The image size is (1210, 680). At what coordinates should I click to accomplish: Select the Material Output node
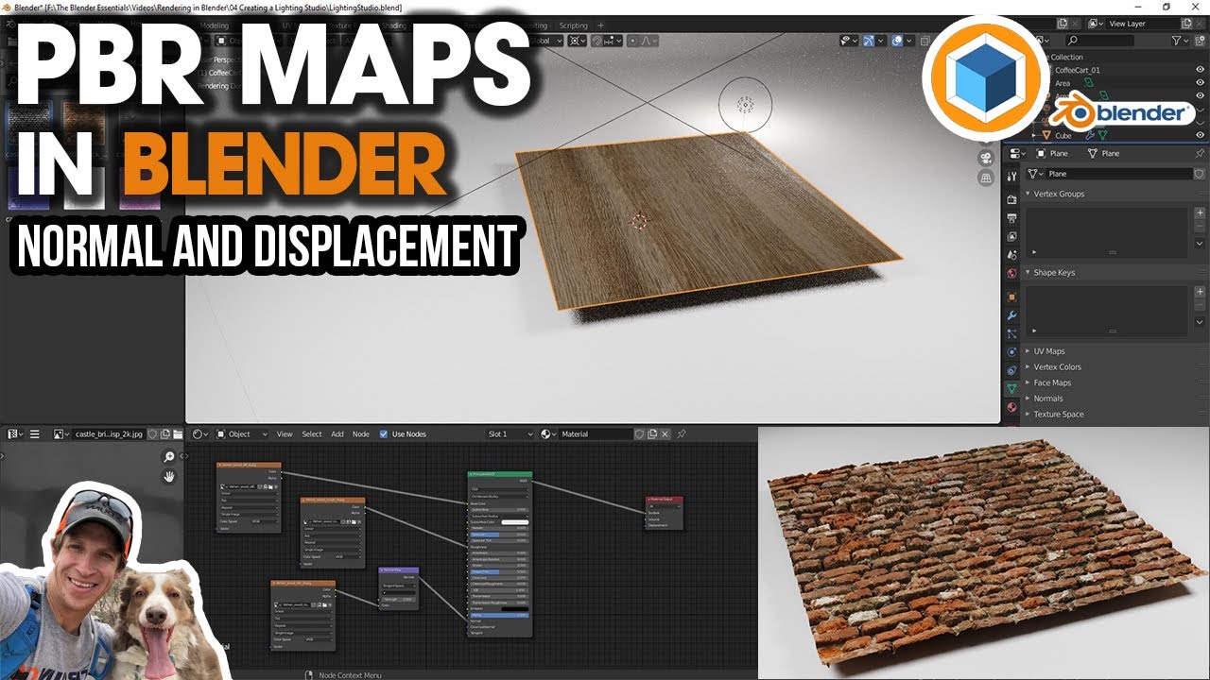(x=664, y=512)
